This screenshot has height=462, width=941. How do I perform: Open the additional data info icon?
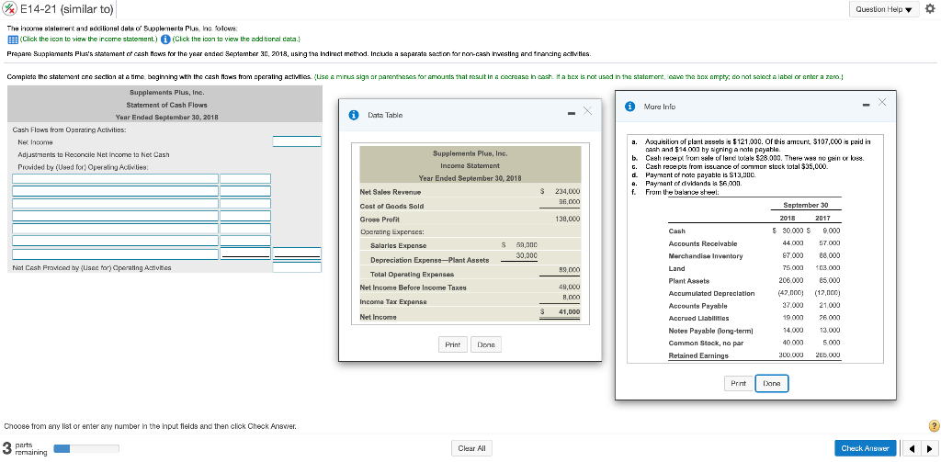click(165, 39)
